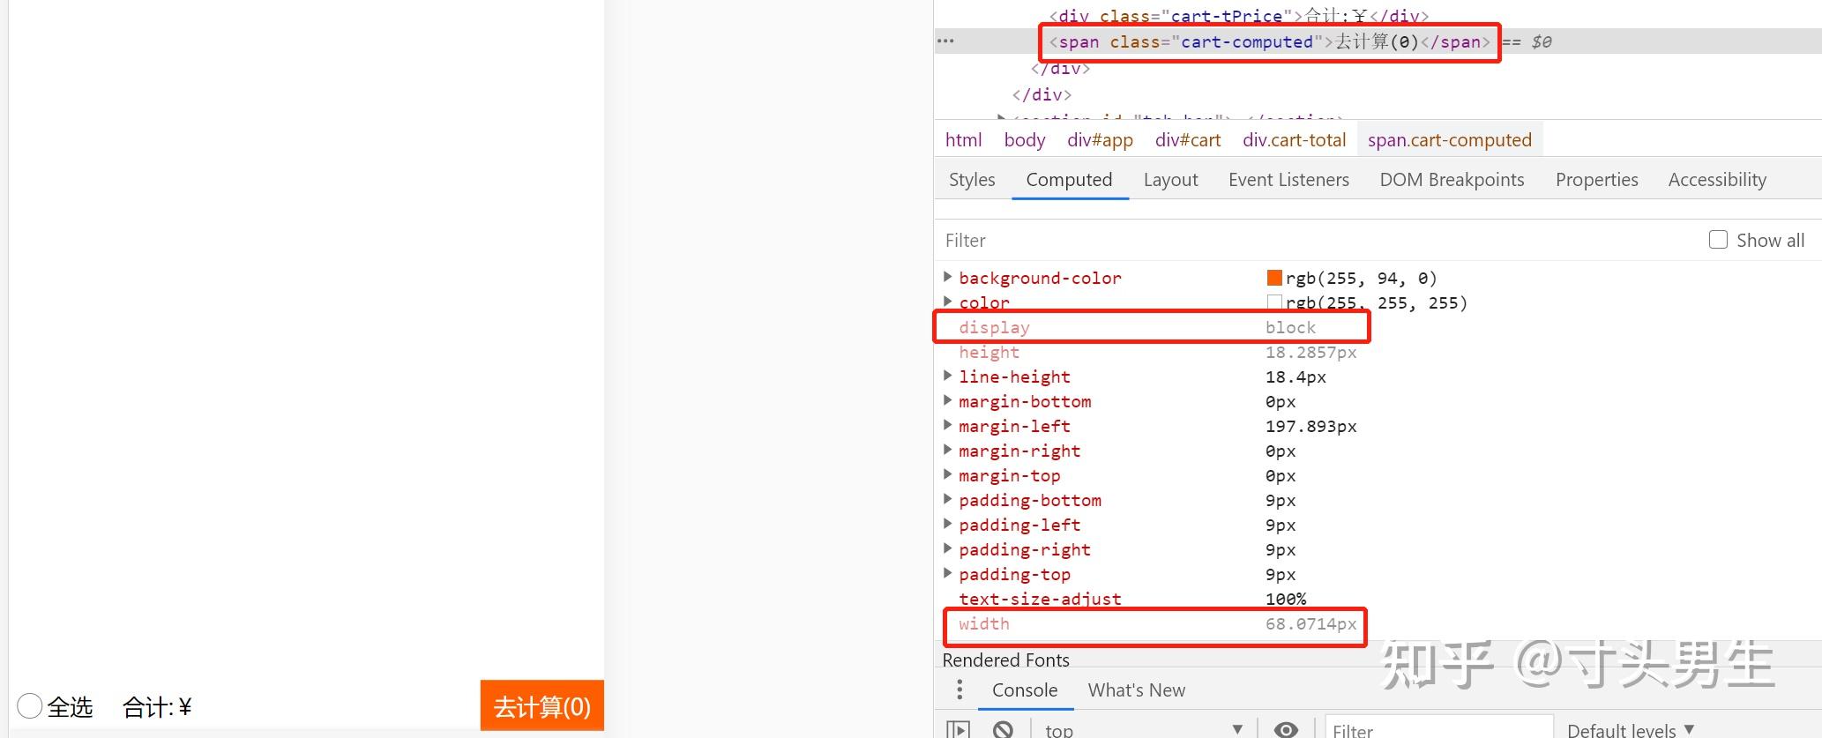Select div.cart-total in the breadcrumb
This screenshot has width=1822, height=738.
1294,140
